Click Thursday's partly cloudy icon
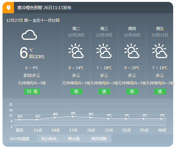This screenshot has width=176, height=148. pyautogui.click(x=132, y=51)
